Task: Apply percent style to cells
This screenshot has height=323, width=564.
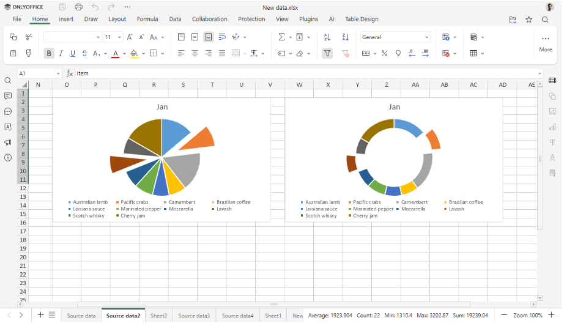Action: click(x=384, y=54)
